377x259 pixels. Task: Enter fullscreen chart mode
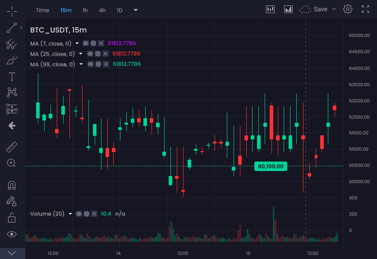(x=366, y=9)
